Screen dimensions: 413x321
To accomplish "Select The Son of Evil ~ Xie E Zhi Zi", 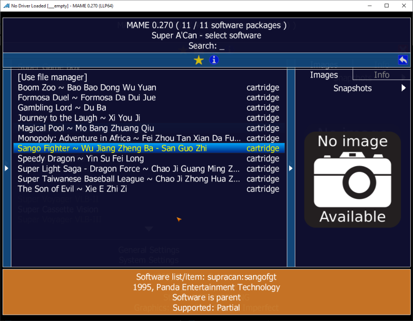I will [149, 189].
